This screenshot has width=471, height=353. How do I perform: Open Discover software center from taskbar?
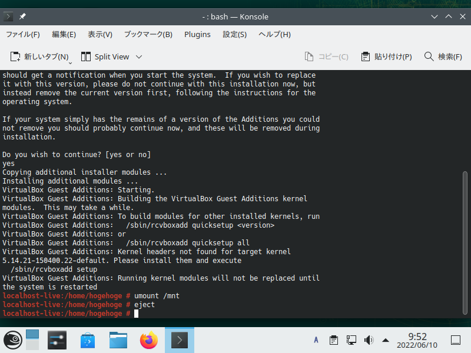[88, 340]
